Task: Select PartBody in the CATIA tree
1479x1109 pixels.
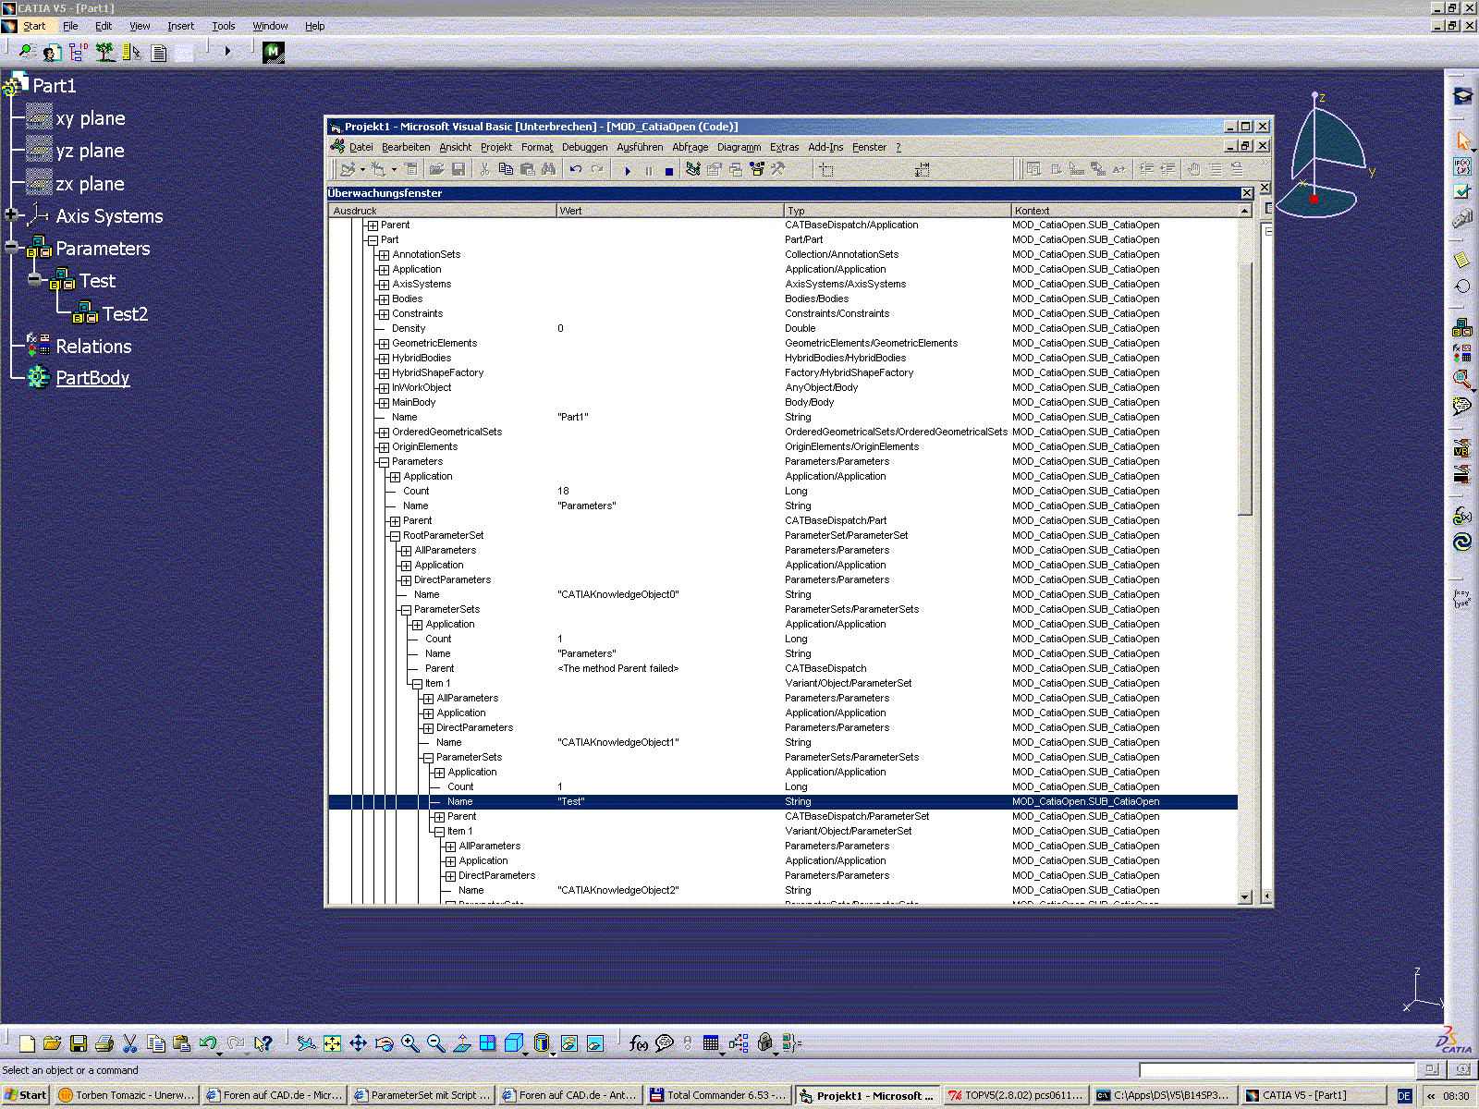Action: (x=92, y=377)
